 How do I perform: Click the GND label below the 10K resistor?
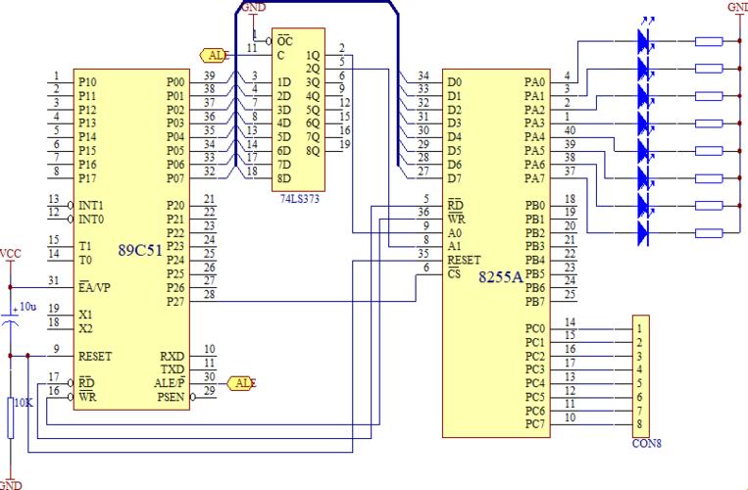point(10,485)
